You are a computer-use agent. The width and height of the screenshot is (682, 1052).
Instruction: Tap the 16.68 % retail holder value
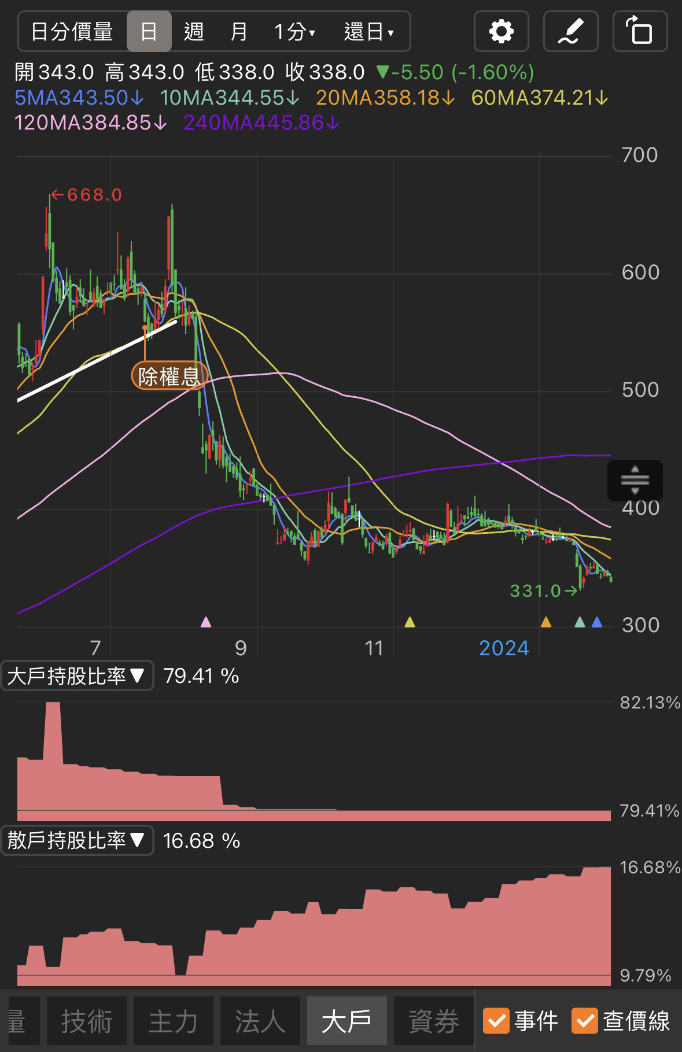tap(201, 840)
